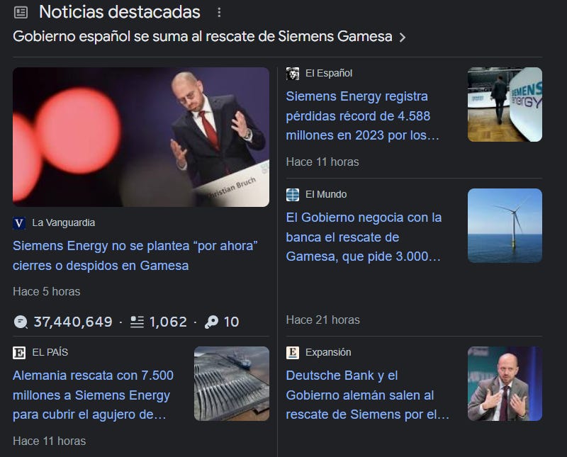Click the offshore wind turbine thumbnail
Image resolution: width=567 pixels, height=457 pixels.
click(505, 225)
